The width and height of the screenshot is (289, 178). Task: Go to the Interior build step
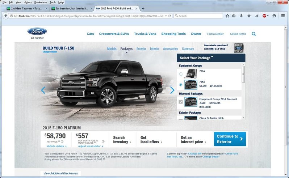click(x=154, y=49)
